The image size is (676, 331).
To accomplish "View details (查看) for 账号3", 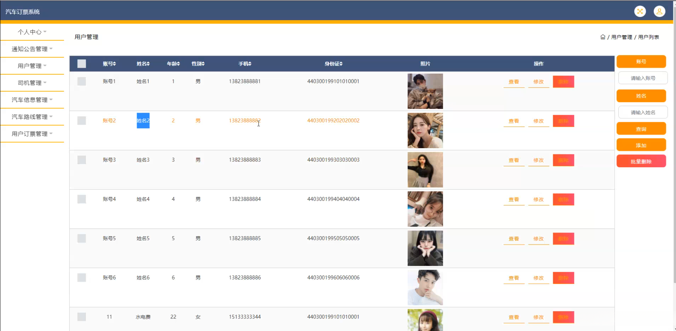I will (514, 160).
